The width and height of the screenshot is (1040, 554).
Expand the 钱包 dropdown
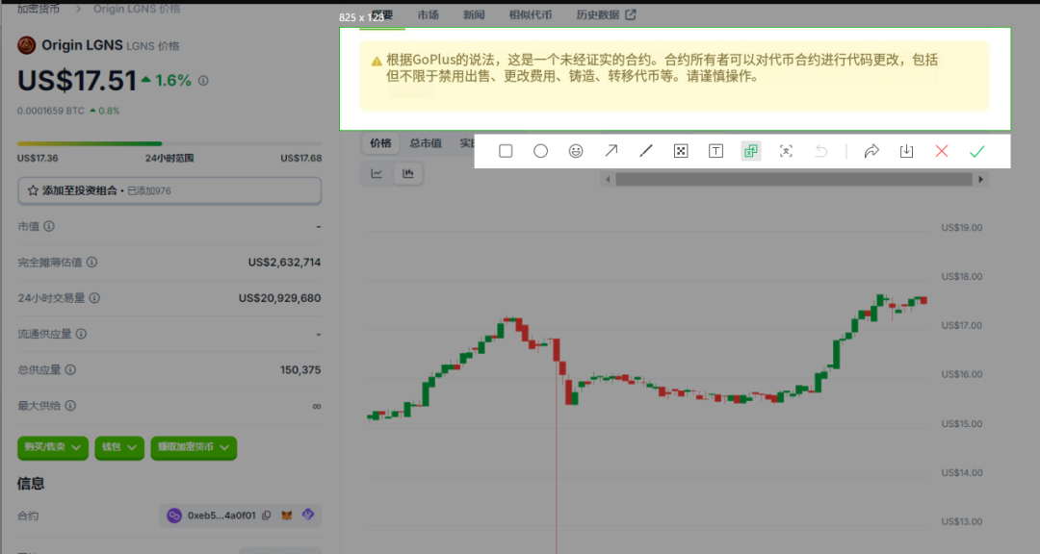pos(118,448)
